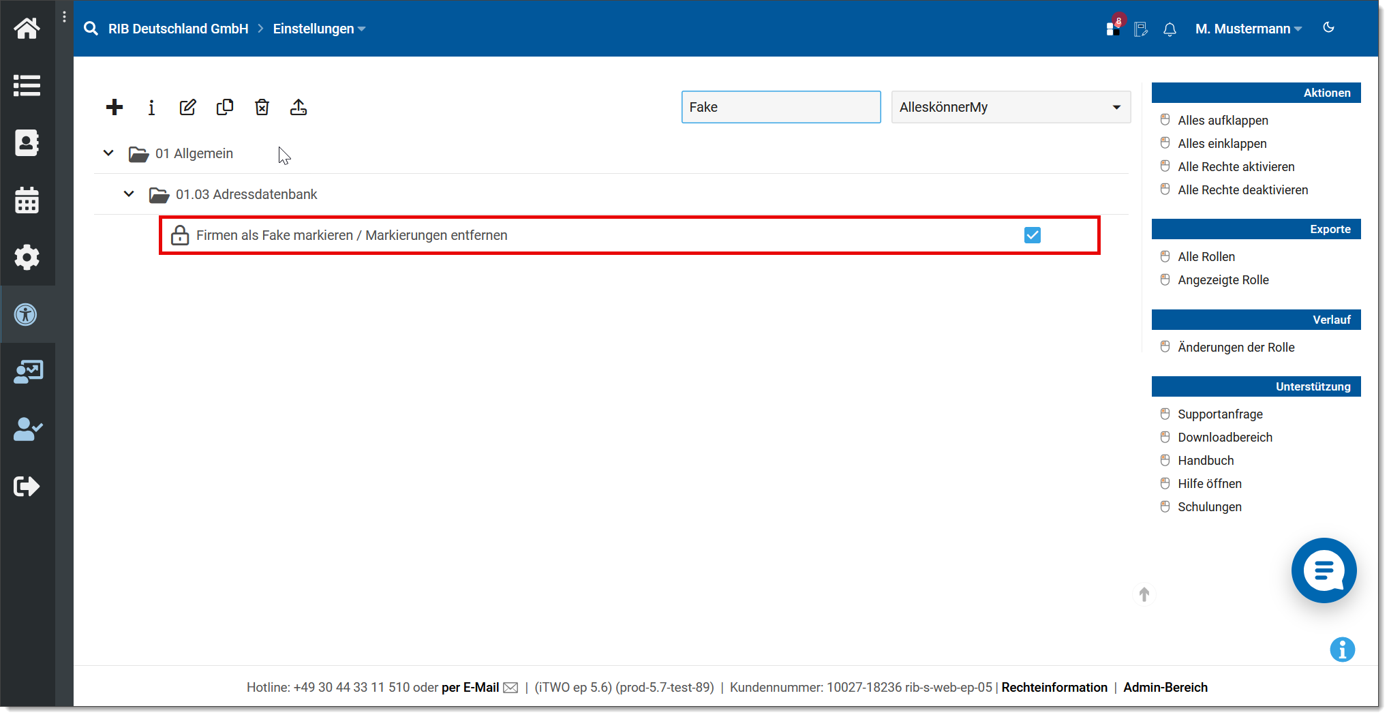Collapse the 01.03 Adressdatenbank folder
Image resolution: width=1389 pixels, height=717 pixels.
coord(129,194)
